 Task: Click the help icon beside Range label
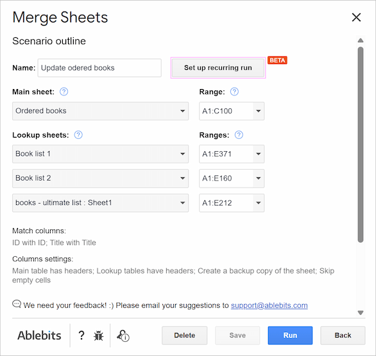tap(234, 92)
